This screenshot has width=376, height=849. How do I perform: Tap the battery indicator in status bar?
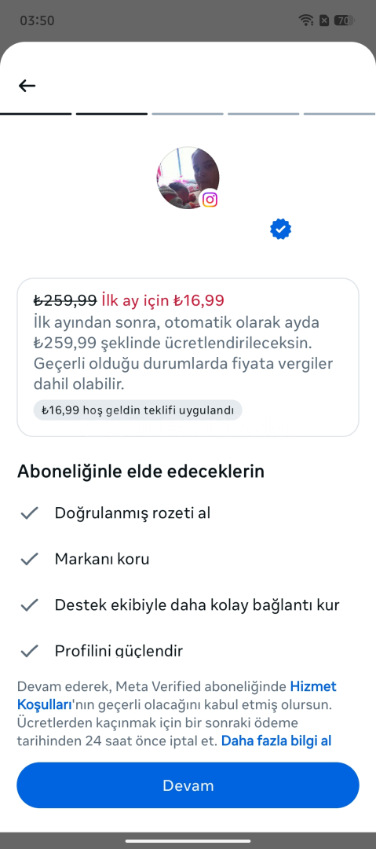click(344, 20)
